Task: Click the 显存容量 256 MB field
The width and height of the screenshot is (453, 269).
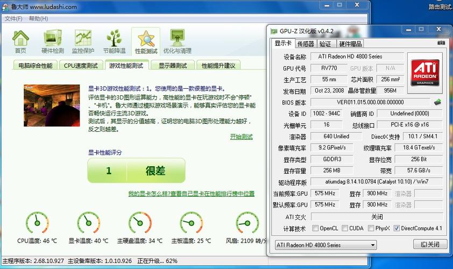Action: click(331, 171)
